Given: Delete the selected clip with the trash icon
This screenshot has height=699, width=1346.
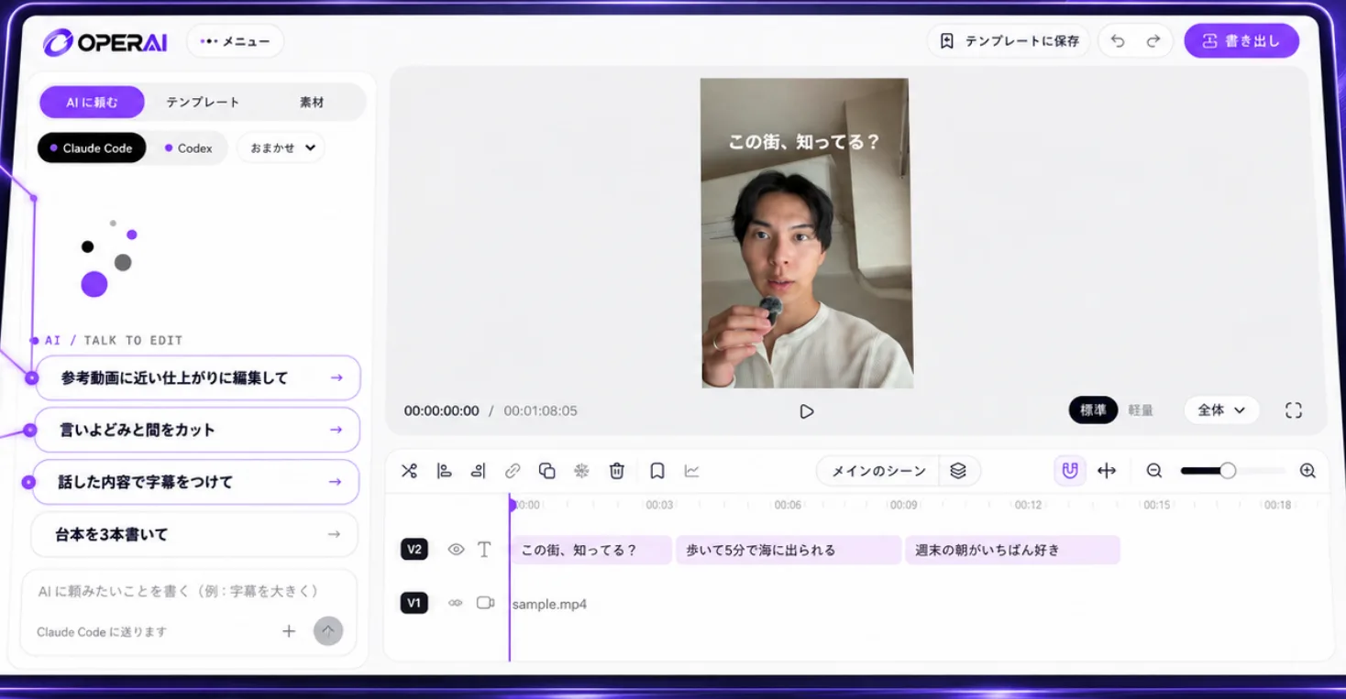Looking at the screenshot, I should pyautogui.click(x=617, y=471).
